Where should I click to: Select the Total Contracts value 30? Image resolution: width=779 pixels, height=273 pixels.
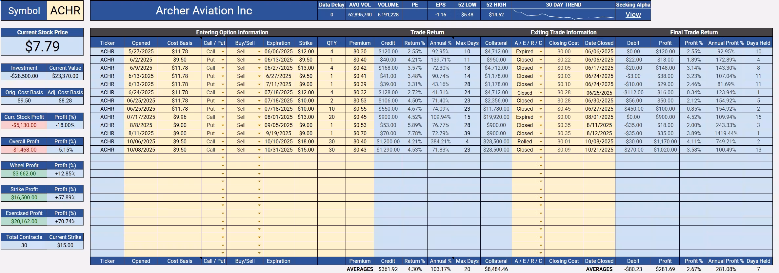[x=24, y=245]
